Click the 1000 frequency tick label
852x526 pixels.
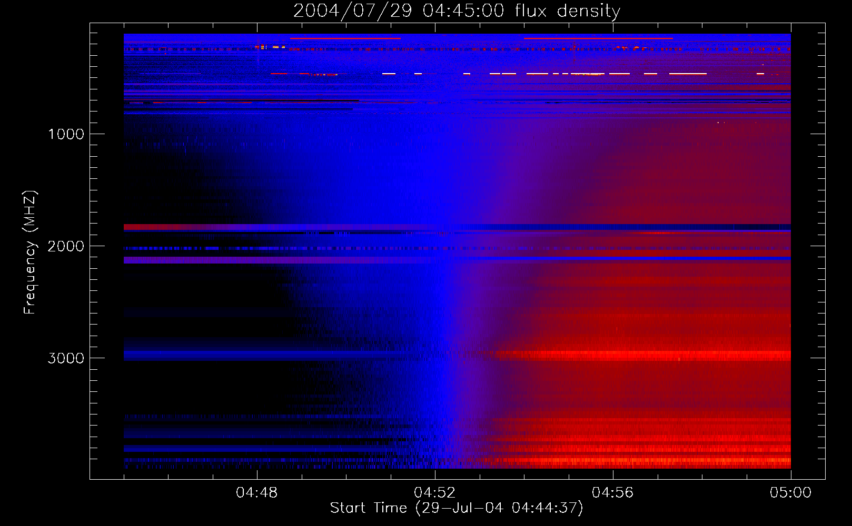click(66, 134)
